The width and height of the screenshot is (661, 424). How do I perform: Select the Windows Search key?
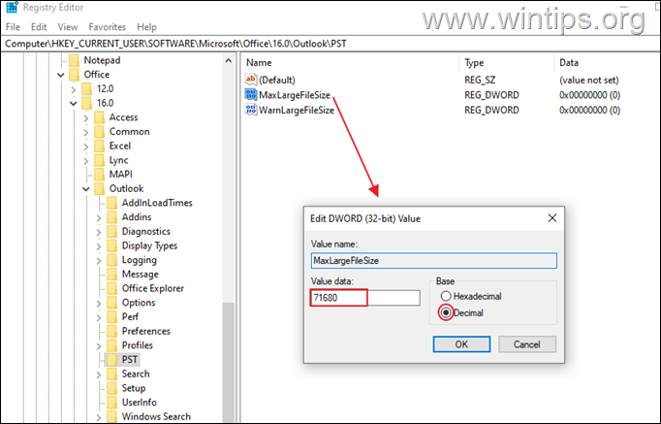click(156, 417)
